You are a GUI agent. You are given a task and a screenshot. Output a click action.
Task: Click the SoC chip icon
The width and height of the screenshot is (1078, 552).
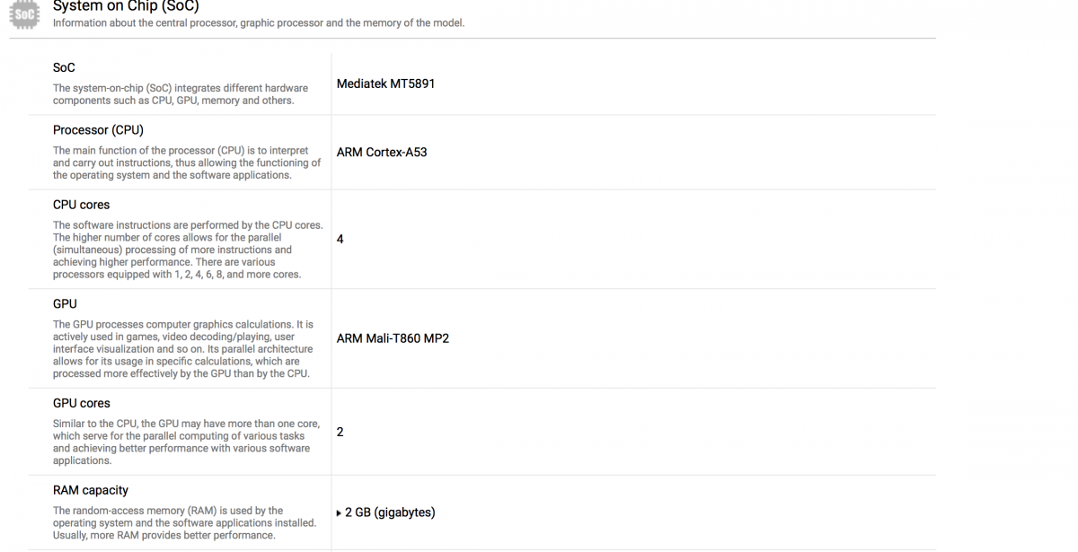[x=25, y=13]
